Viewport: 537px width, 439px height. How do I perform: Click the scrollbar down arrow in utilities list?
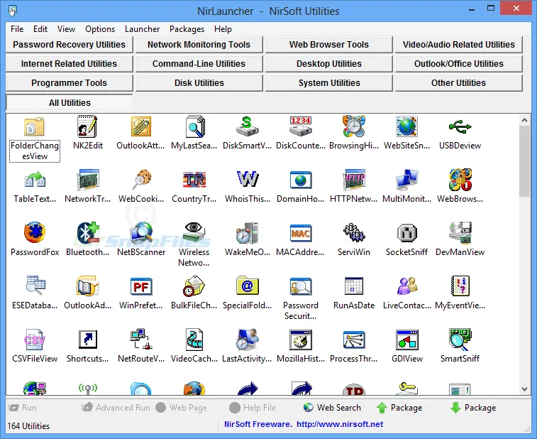point(524,389)
